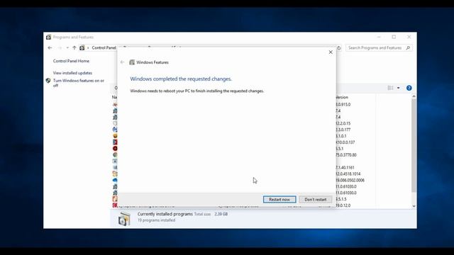
Task: Open View installed updates link
Action: pos(72,73)
